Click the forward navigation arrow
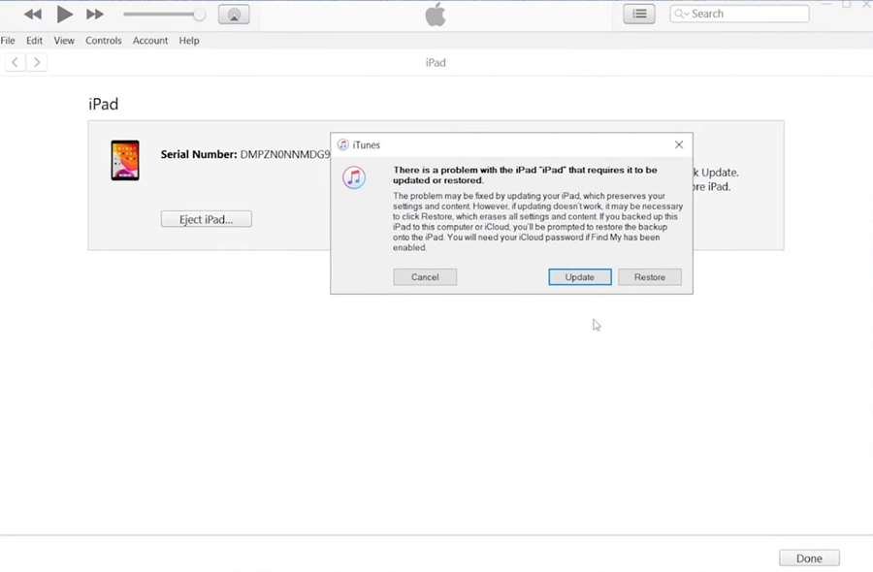873x572 pixels. tap(37, 61)
